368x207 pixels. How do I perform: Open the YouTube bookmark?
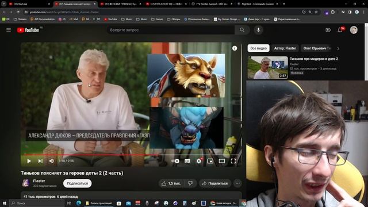click(110, 19)
